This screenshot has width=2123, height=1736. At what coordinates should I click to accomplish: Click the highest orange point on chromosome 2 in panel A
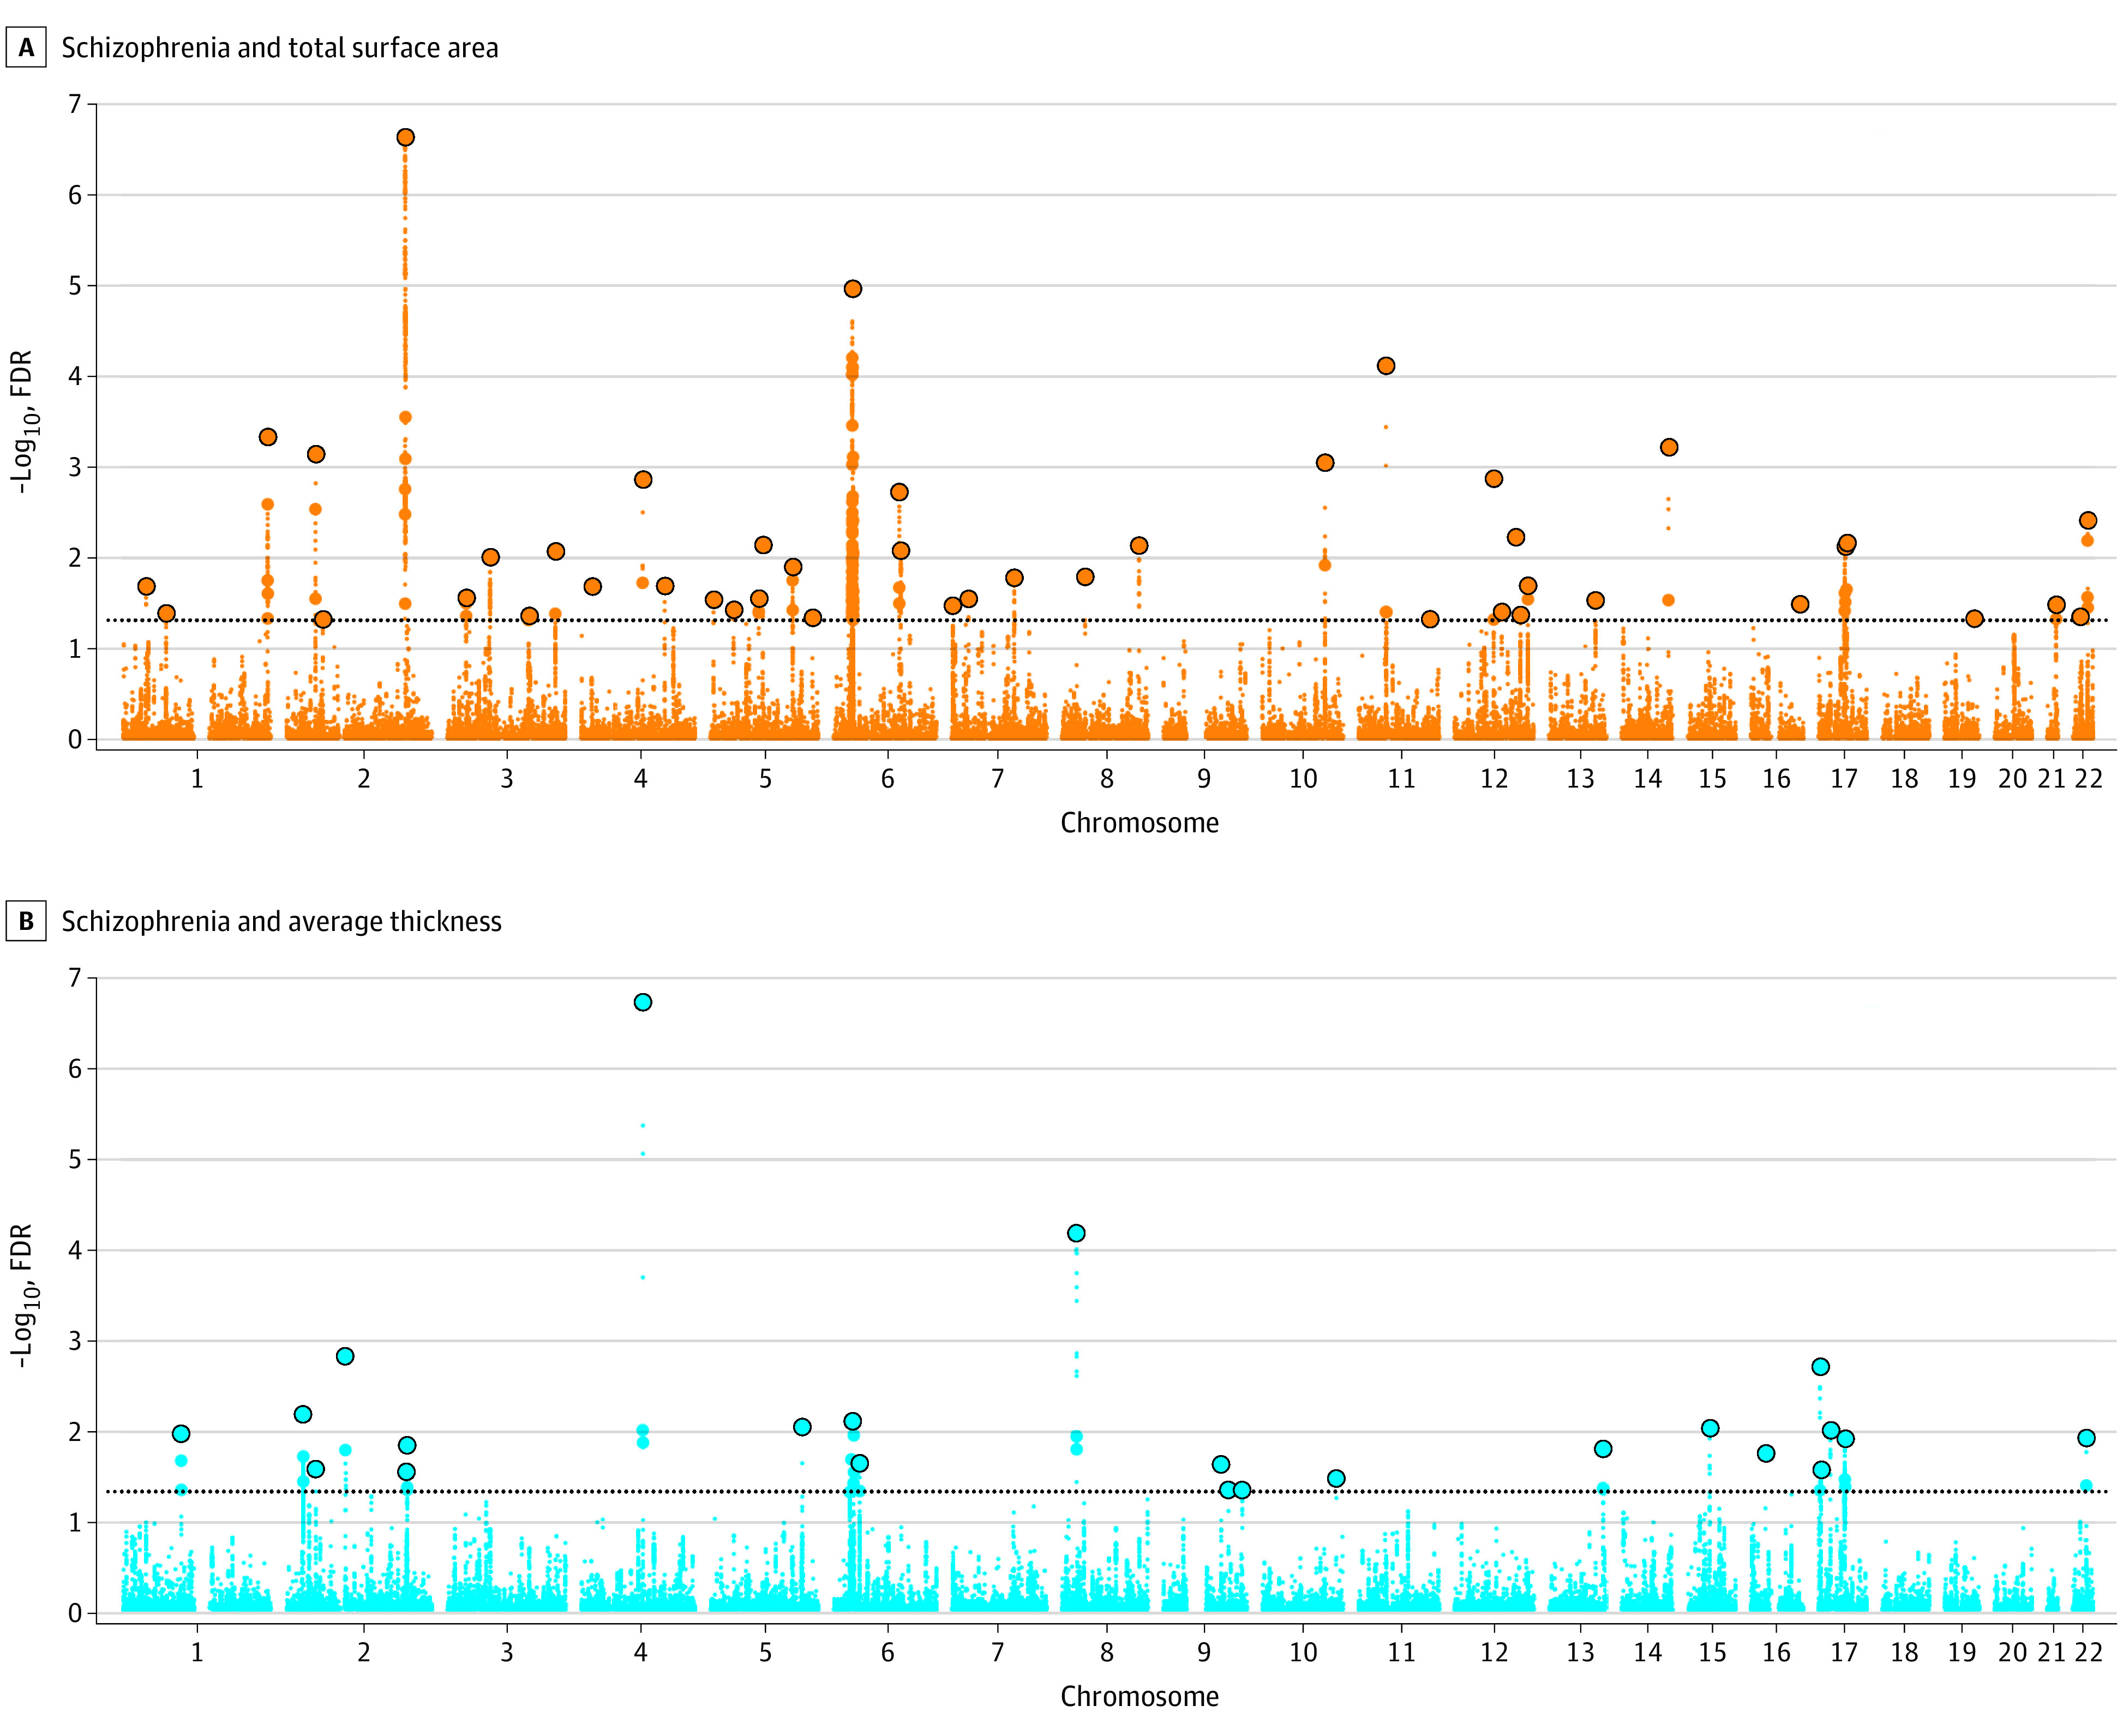coord(405,137)
